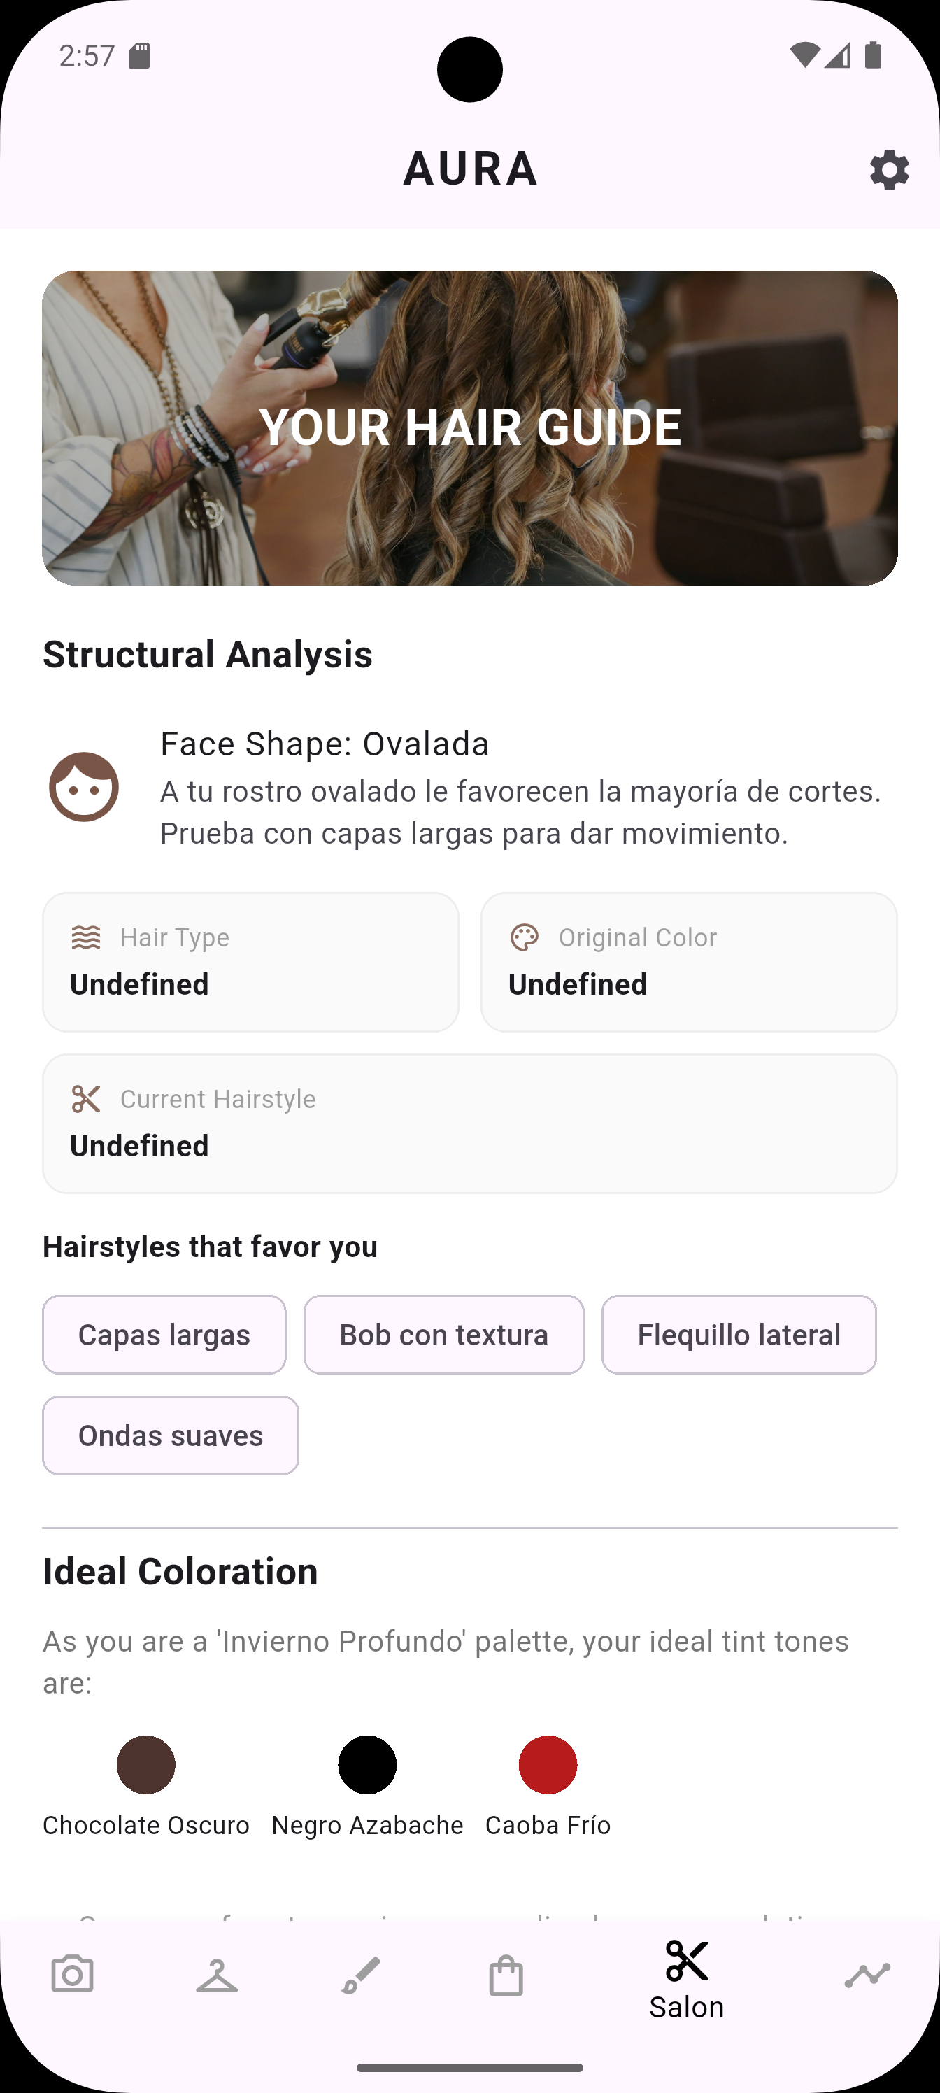Select the Flequillo lateral chip
This screenshot has width=940, height=2093.
(739, 1335)
